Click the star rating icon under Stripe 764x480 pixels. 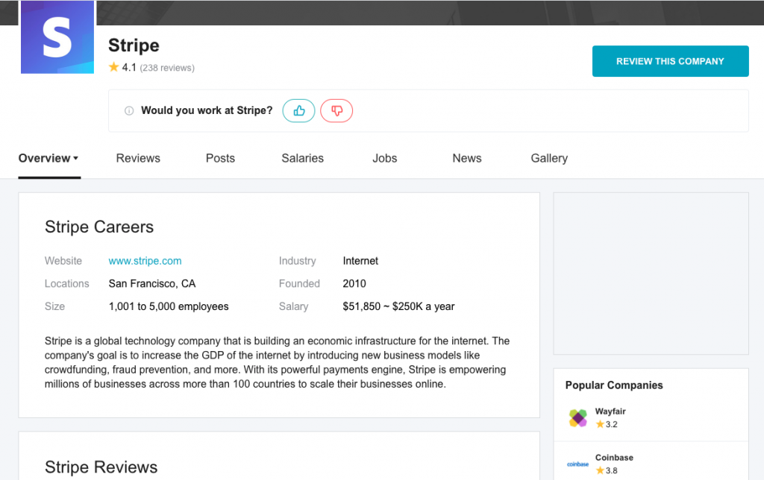click(x=114, y=67)
